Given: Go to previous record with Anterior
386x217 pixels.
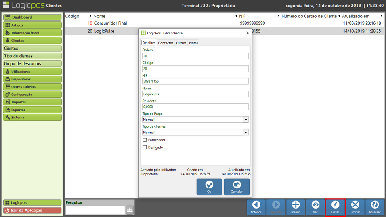Looking at the screenshot, I should coord(256,207).
